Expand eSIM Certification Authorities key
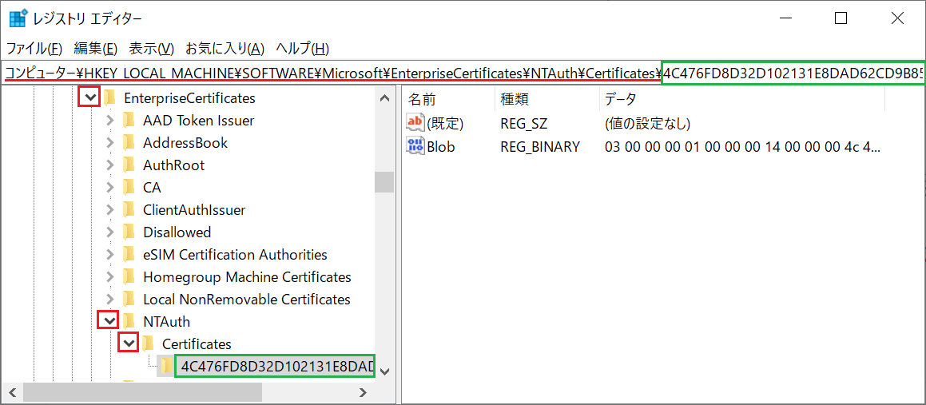The image size is (926, 405). (109, 255)
